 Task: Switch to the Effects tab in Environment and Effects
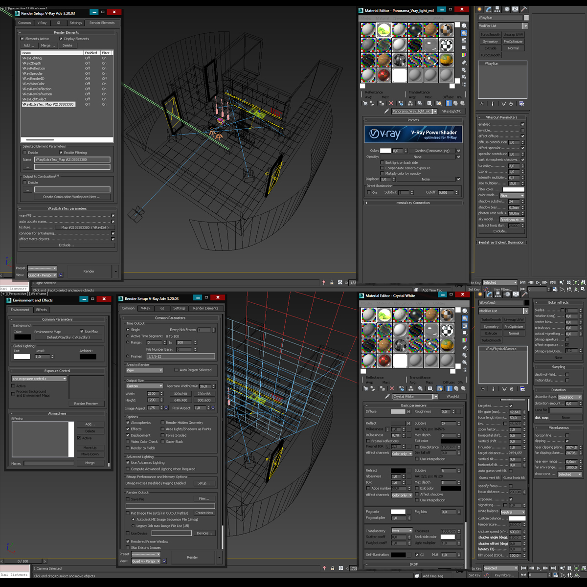pos(41,309)
